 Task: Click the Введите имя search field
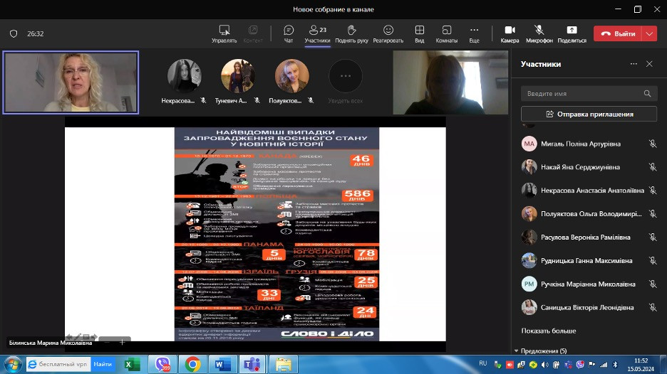click(x=589, y=93)
